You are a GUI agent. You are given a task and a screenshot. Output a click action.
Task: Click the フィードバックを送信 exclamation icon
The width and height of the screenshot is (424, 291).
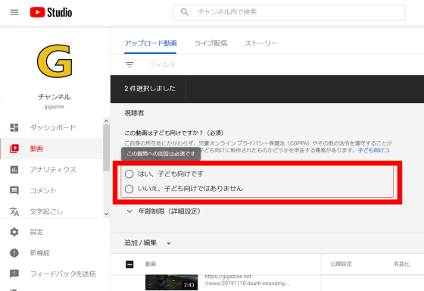tap(14, 274)
